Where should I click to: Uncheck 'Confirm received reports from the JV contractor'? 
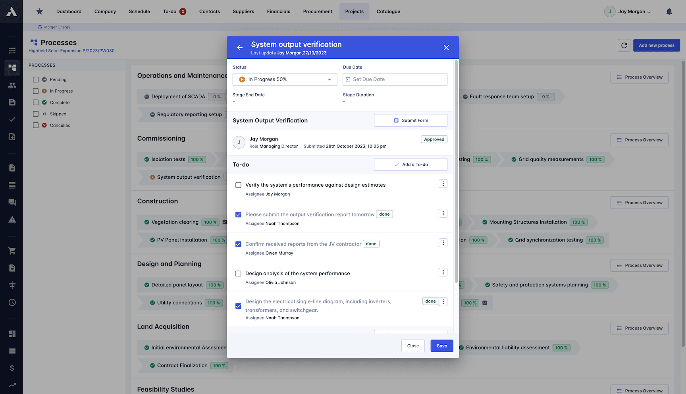(238, 244)
